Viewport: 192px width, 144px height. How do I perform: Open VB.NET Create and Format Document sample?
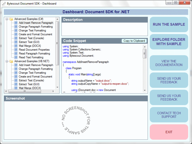(x=36, y=77)
